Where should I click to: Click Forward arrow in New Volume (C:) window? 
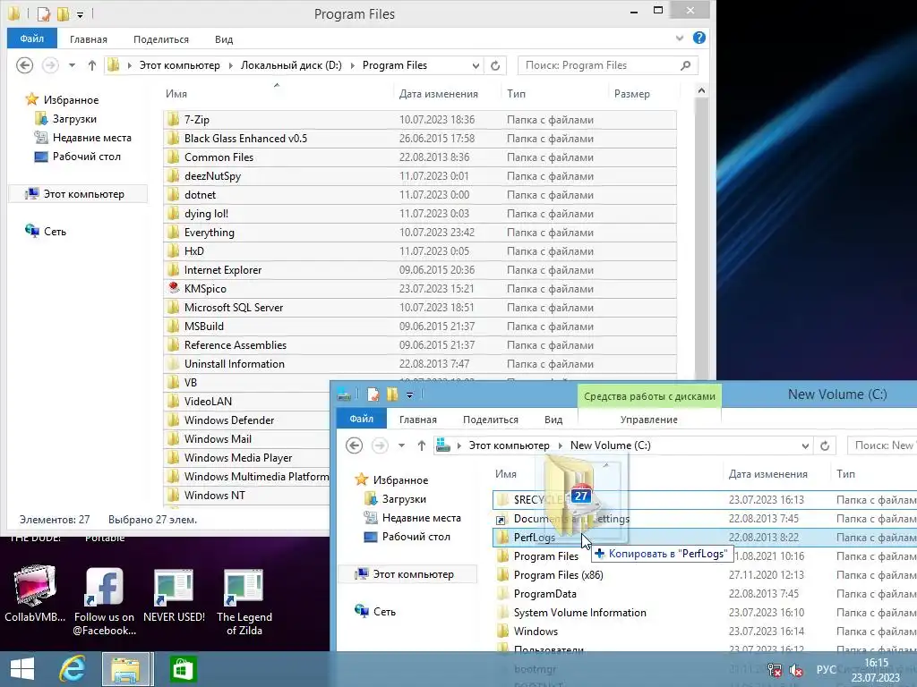tap(380, 445)
